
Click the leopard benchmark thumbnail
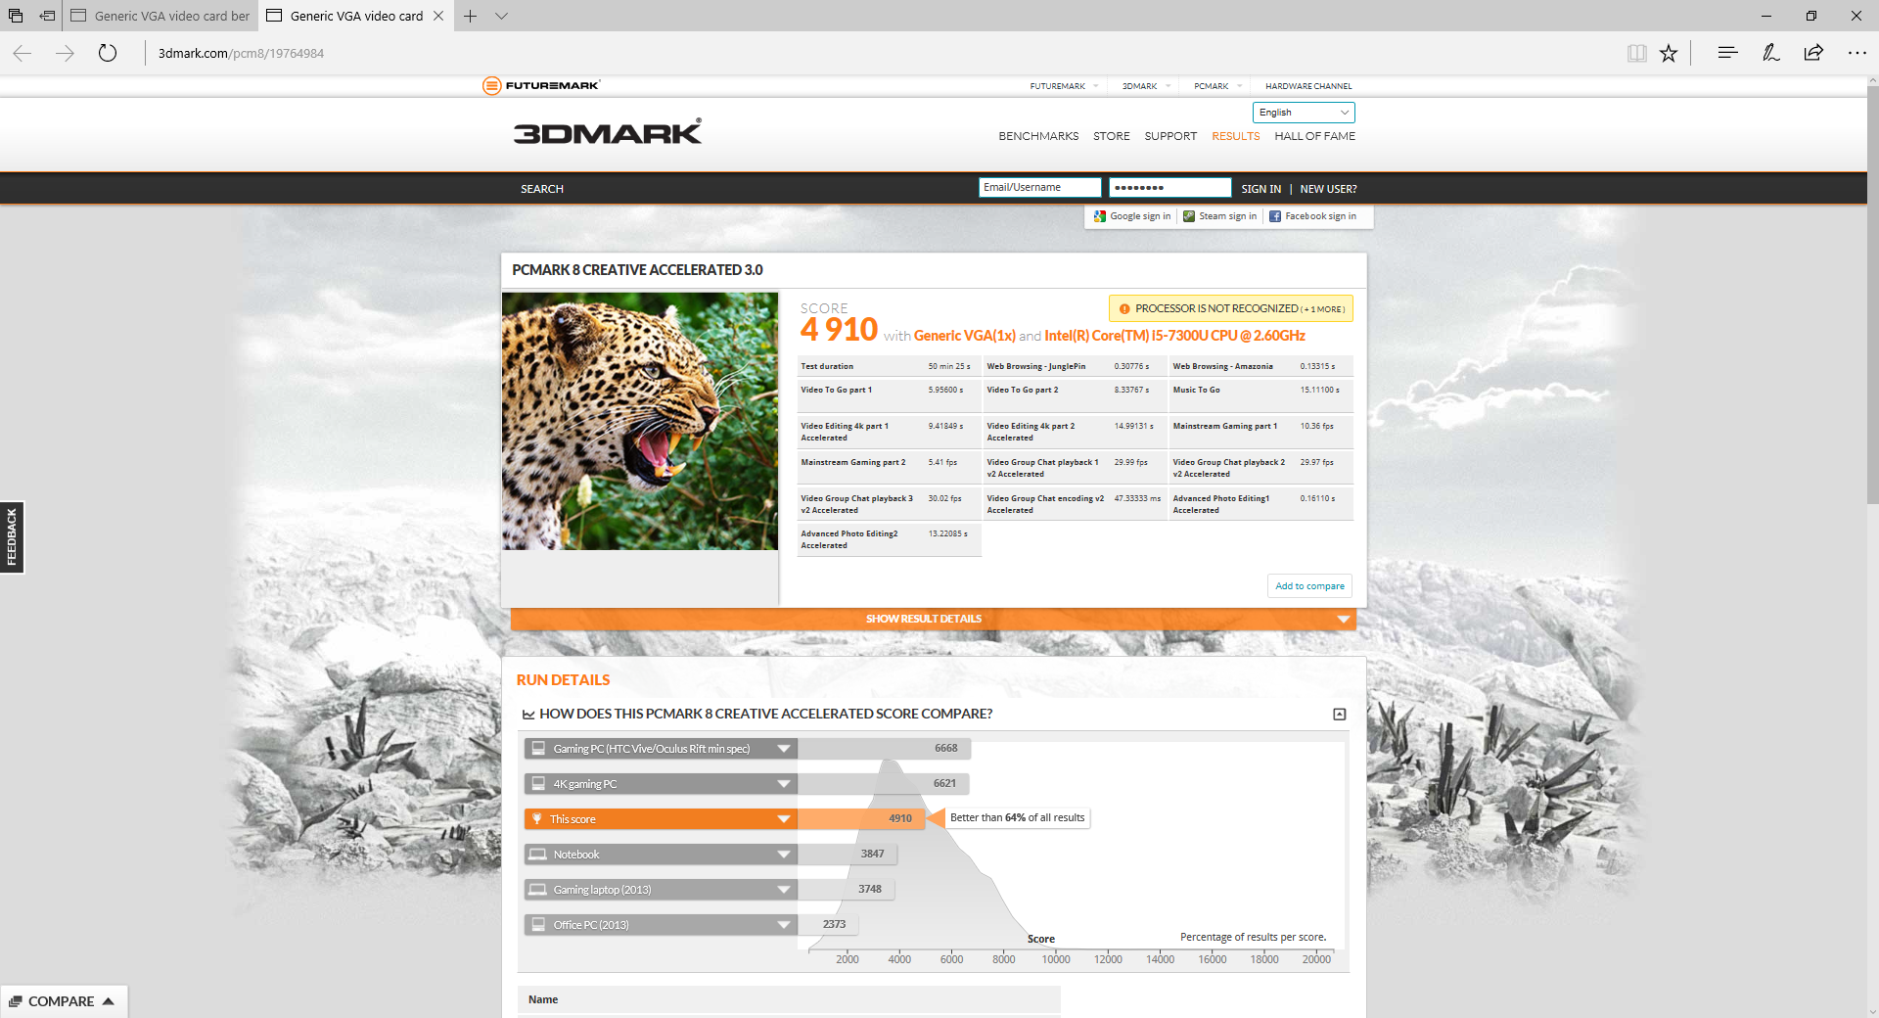[640, 421]
